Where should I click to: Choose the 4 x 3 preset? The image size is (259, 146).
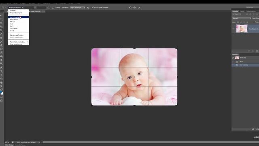click(19, 24)
